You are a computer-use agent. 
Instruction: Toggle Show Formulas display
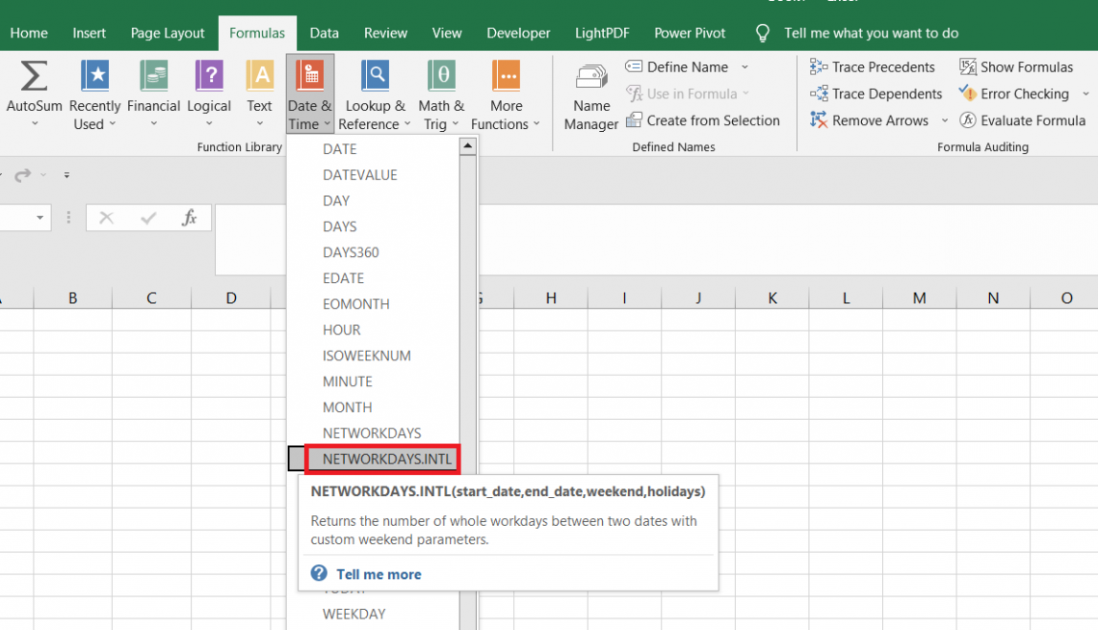click(1016, 66)
